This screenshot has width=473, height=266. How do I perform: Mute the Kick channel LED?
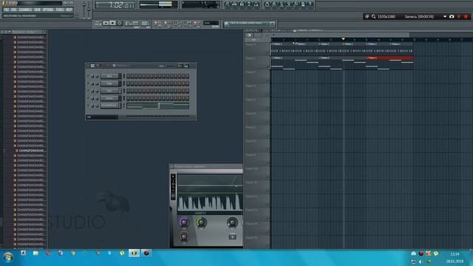tap(89, 76)
